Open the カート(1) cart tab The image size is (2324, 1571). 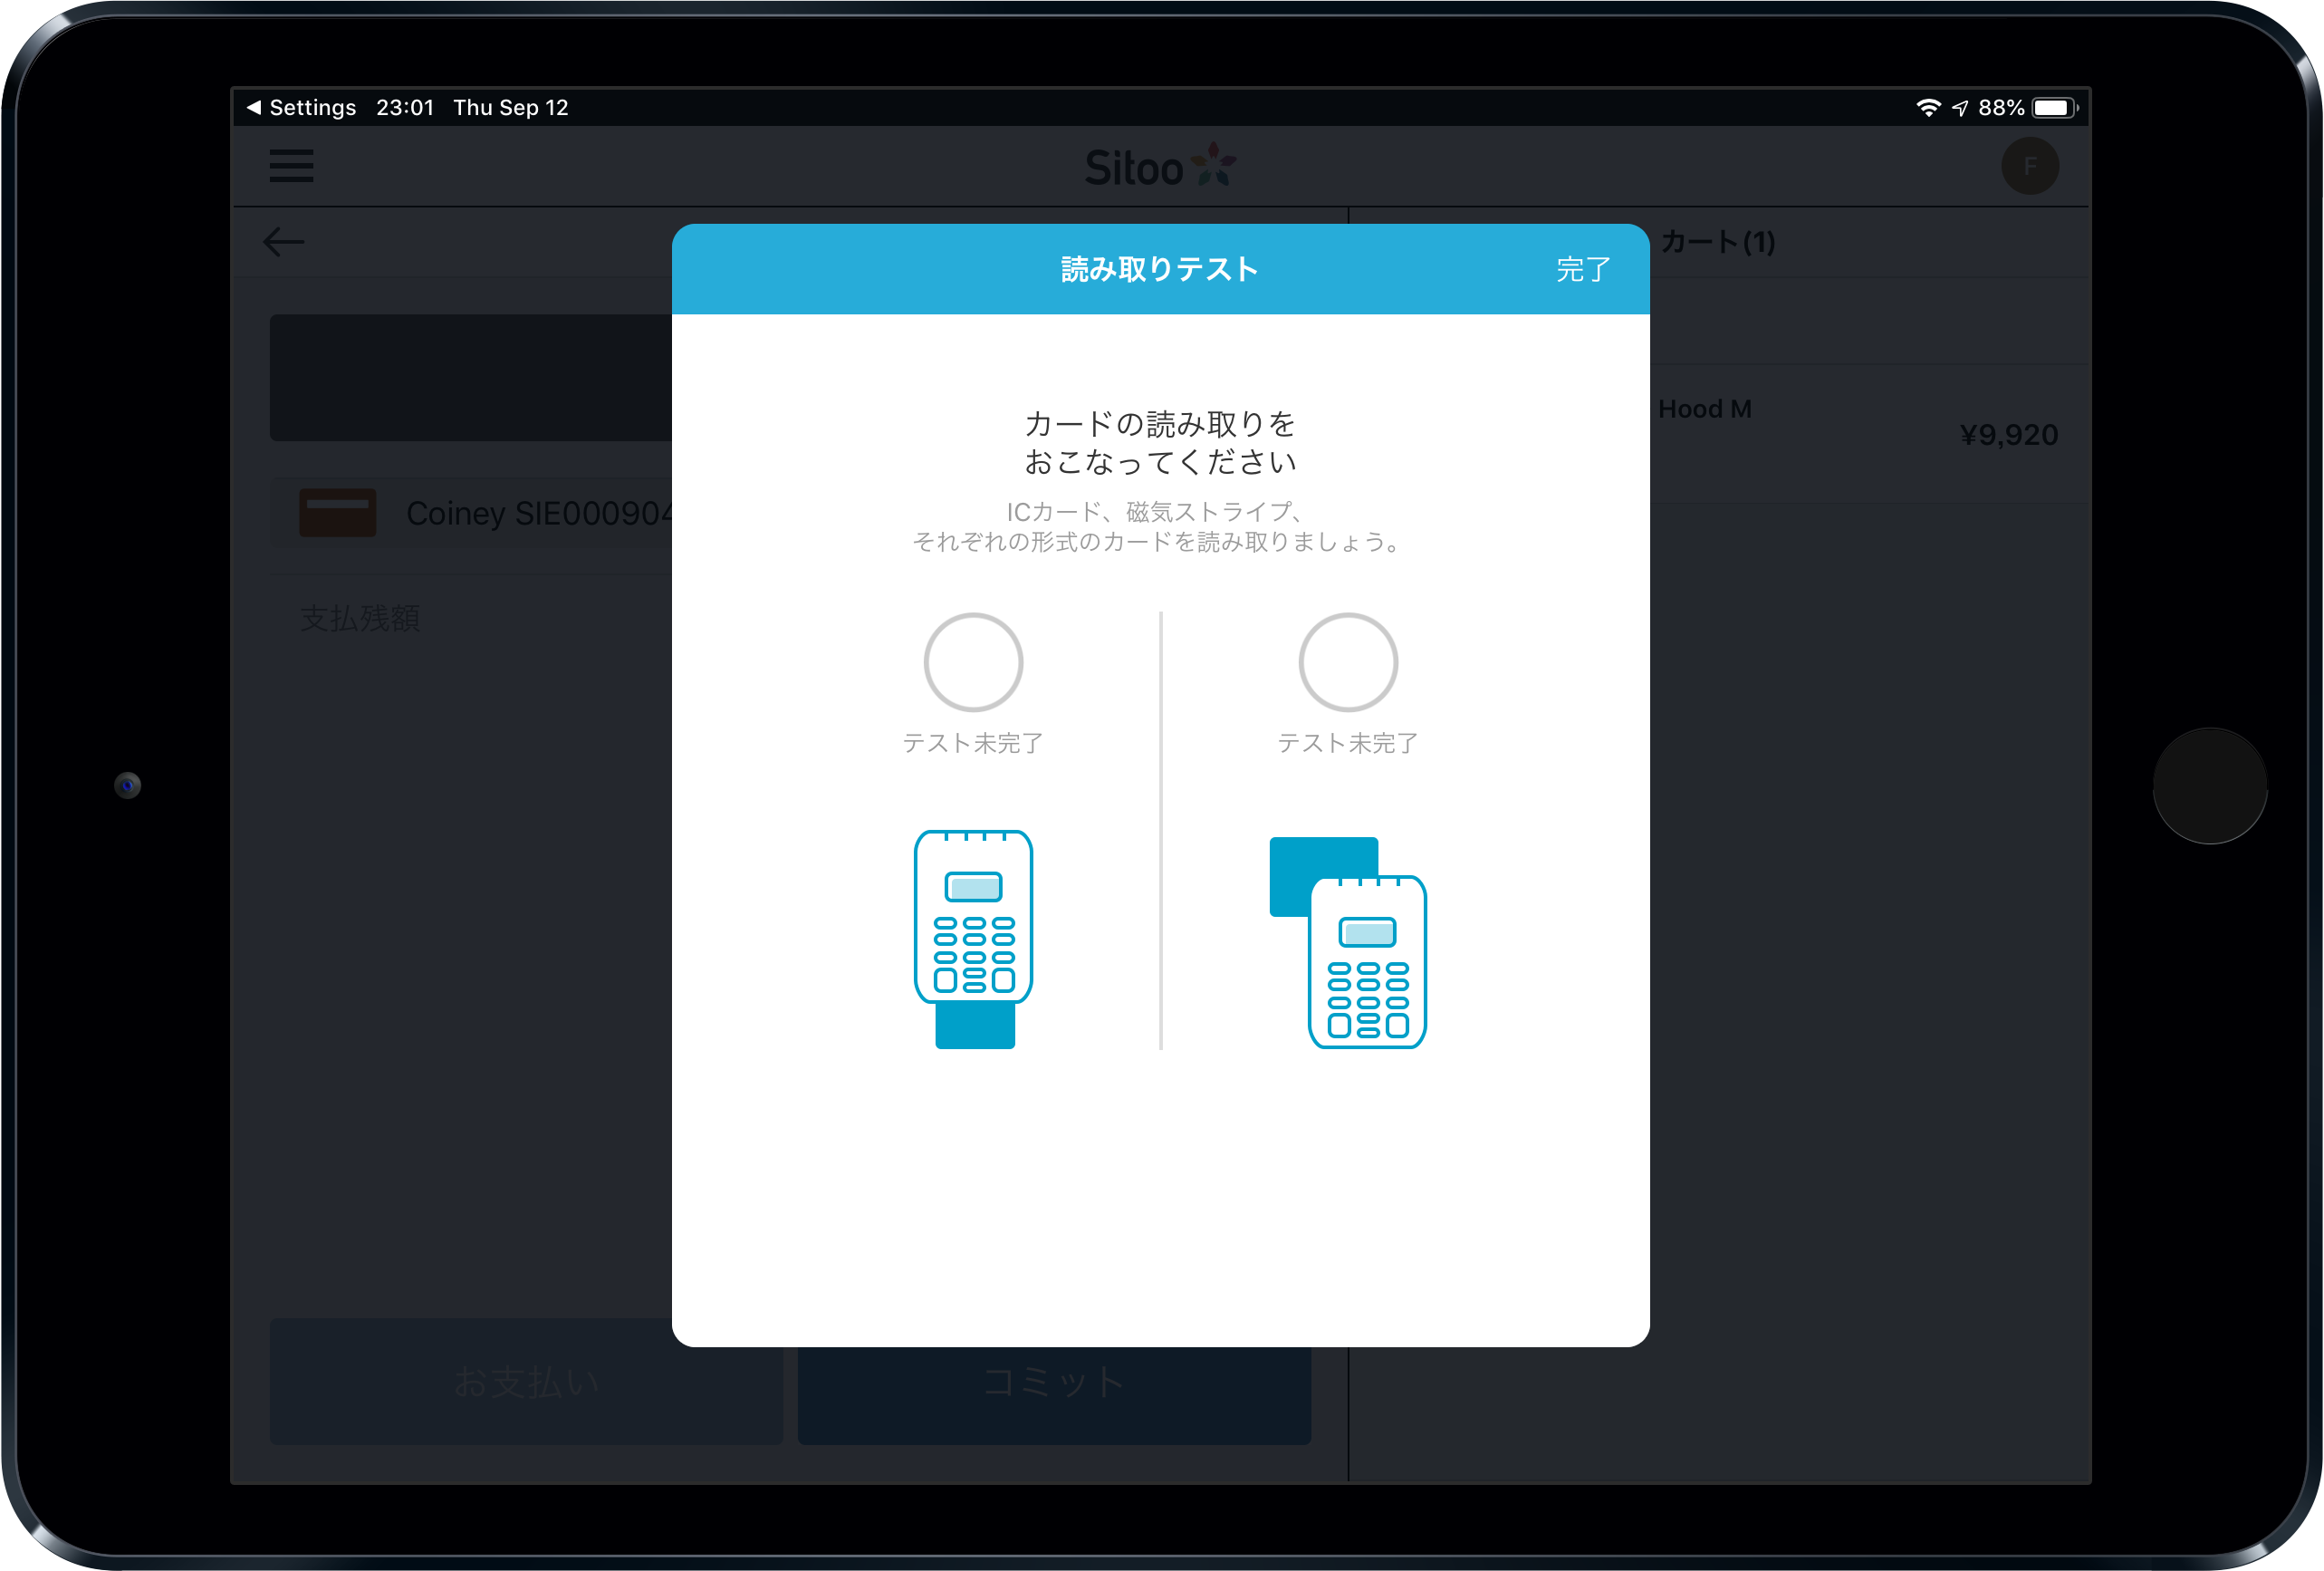(x=1718, y=242)
